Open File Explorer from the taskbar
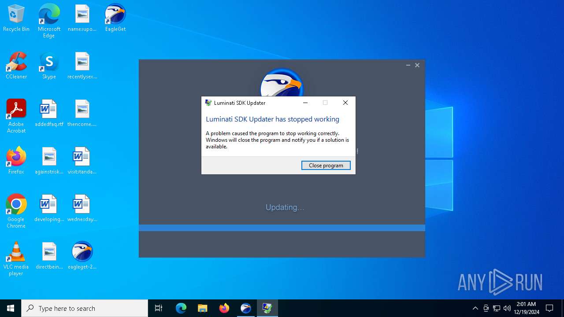564x317 pixels. [x=202, y=308]
